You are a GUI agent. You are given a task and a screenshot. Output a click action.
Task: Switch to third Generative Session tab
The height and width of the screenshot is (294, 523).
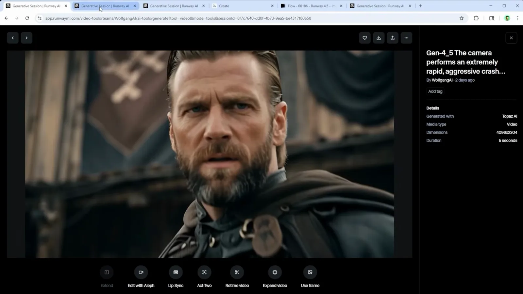tap(174, 6)
